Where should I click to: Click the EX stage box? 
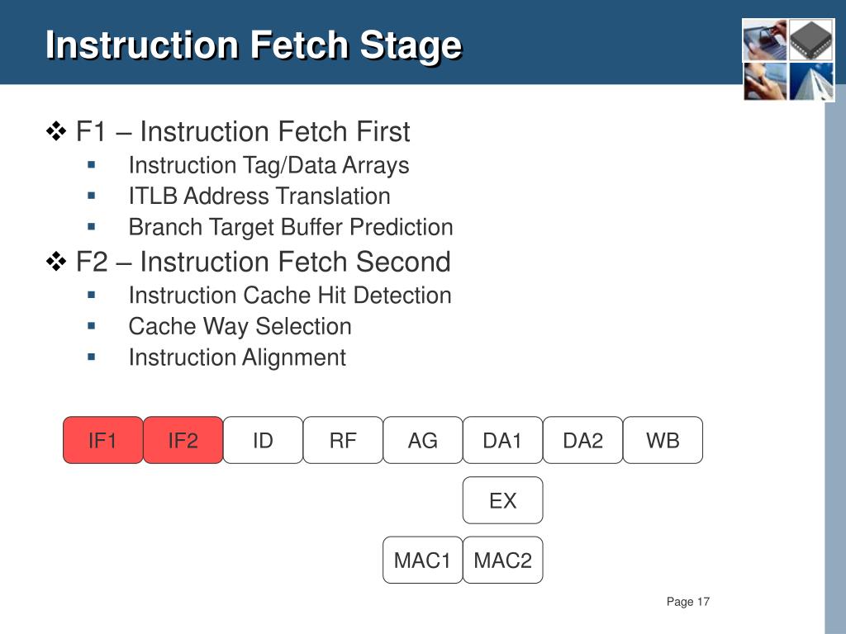pyautogui.click(x=502, y=500)
